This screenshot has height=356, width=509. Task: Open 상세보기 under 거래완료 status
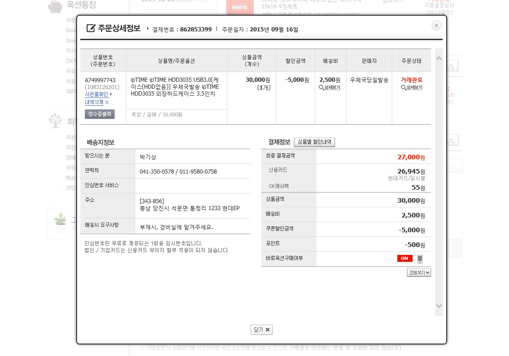pos(411,88)
